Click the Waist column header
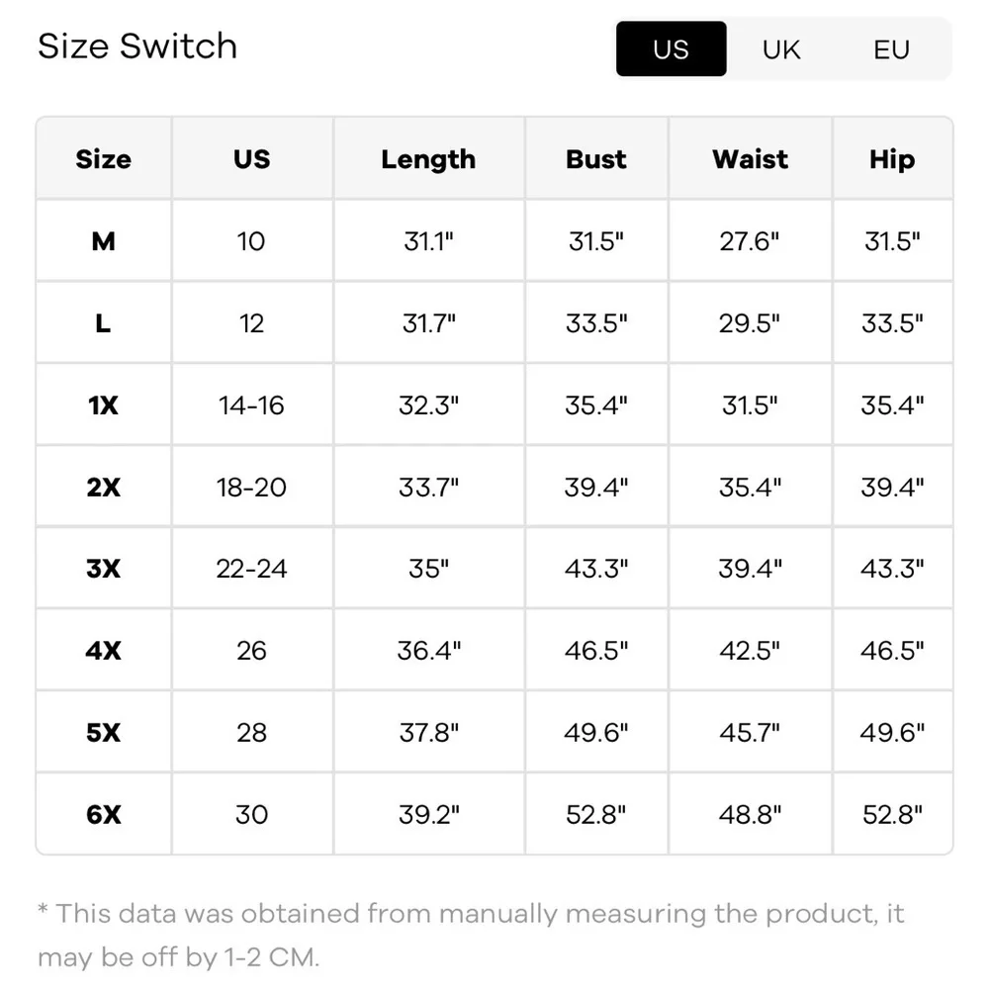 coord(750,159)
